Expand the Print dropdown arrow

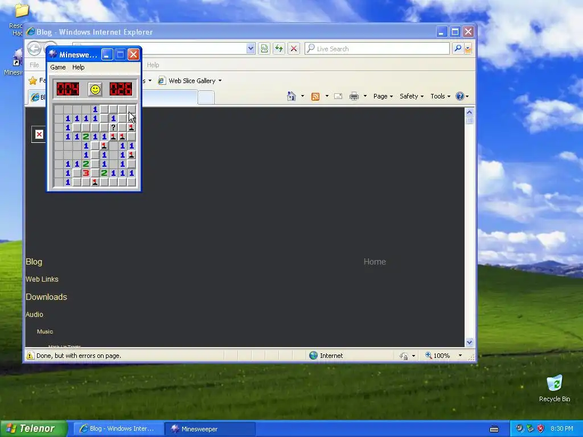365,96
